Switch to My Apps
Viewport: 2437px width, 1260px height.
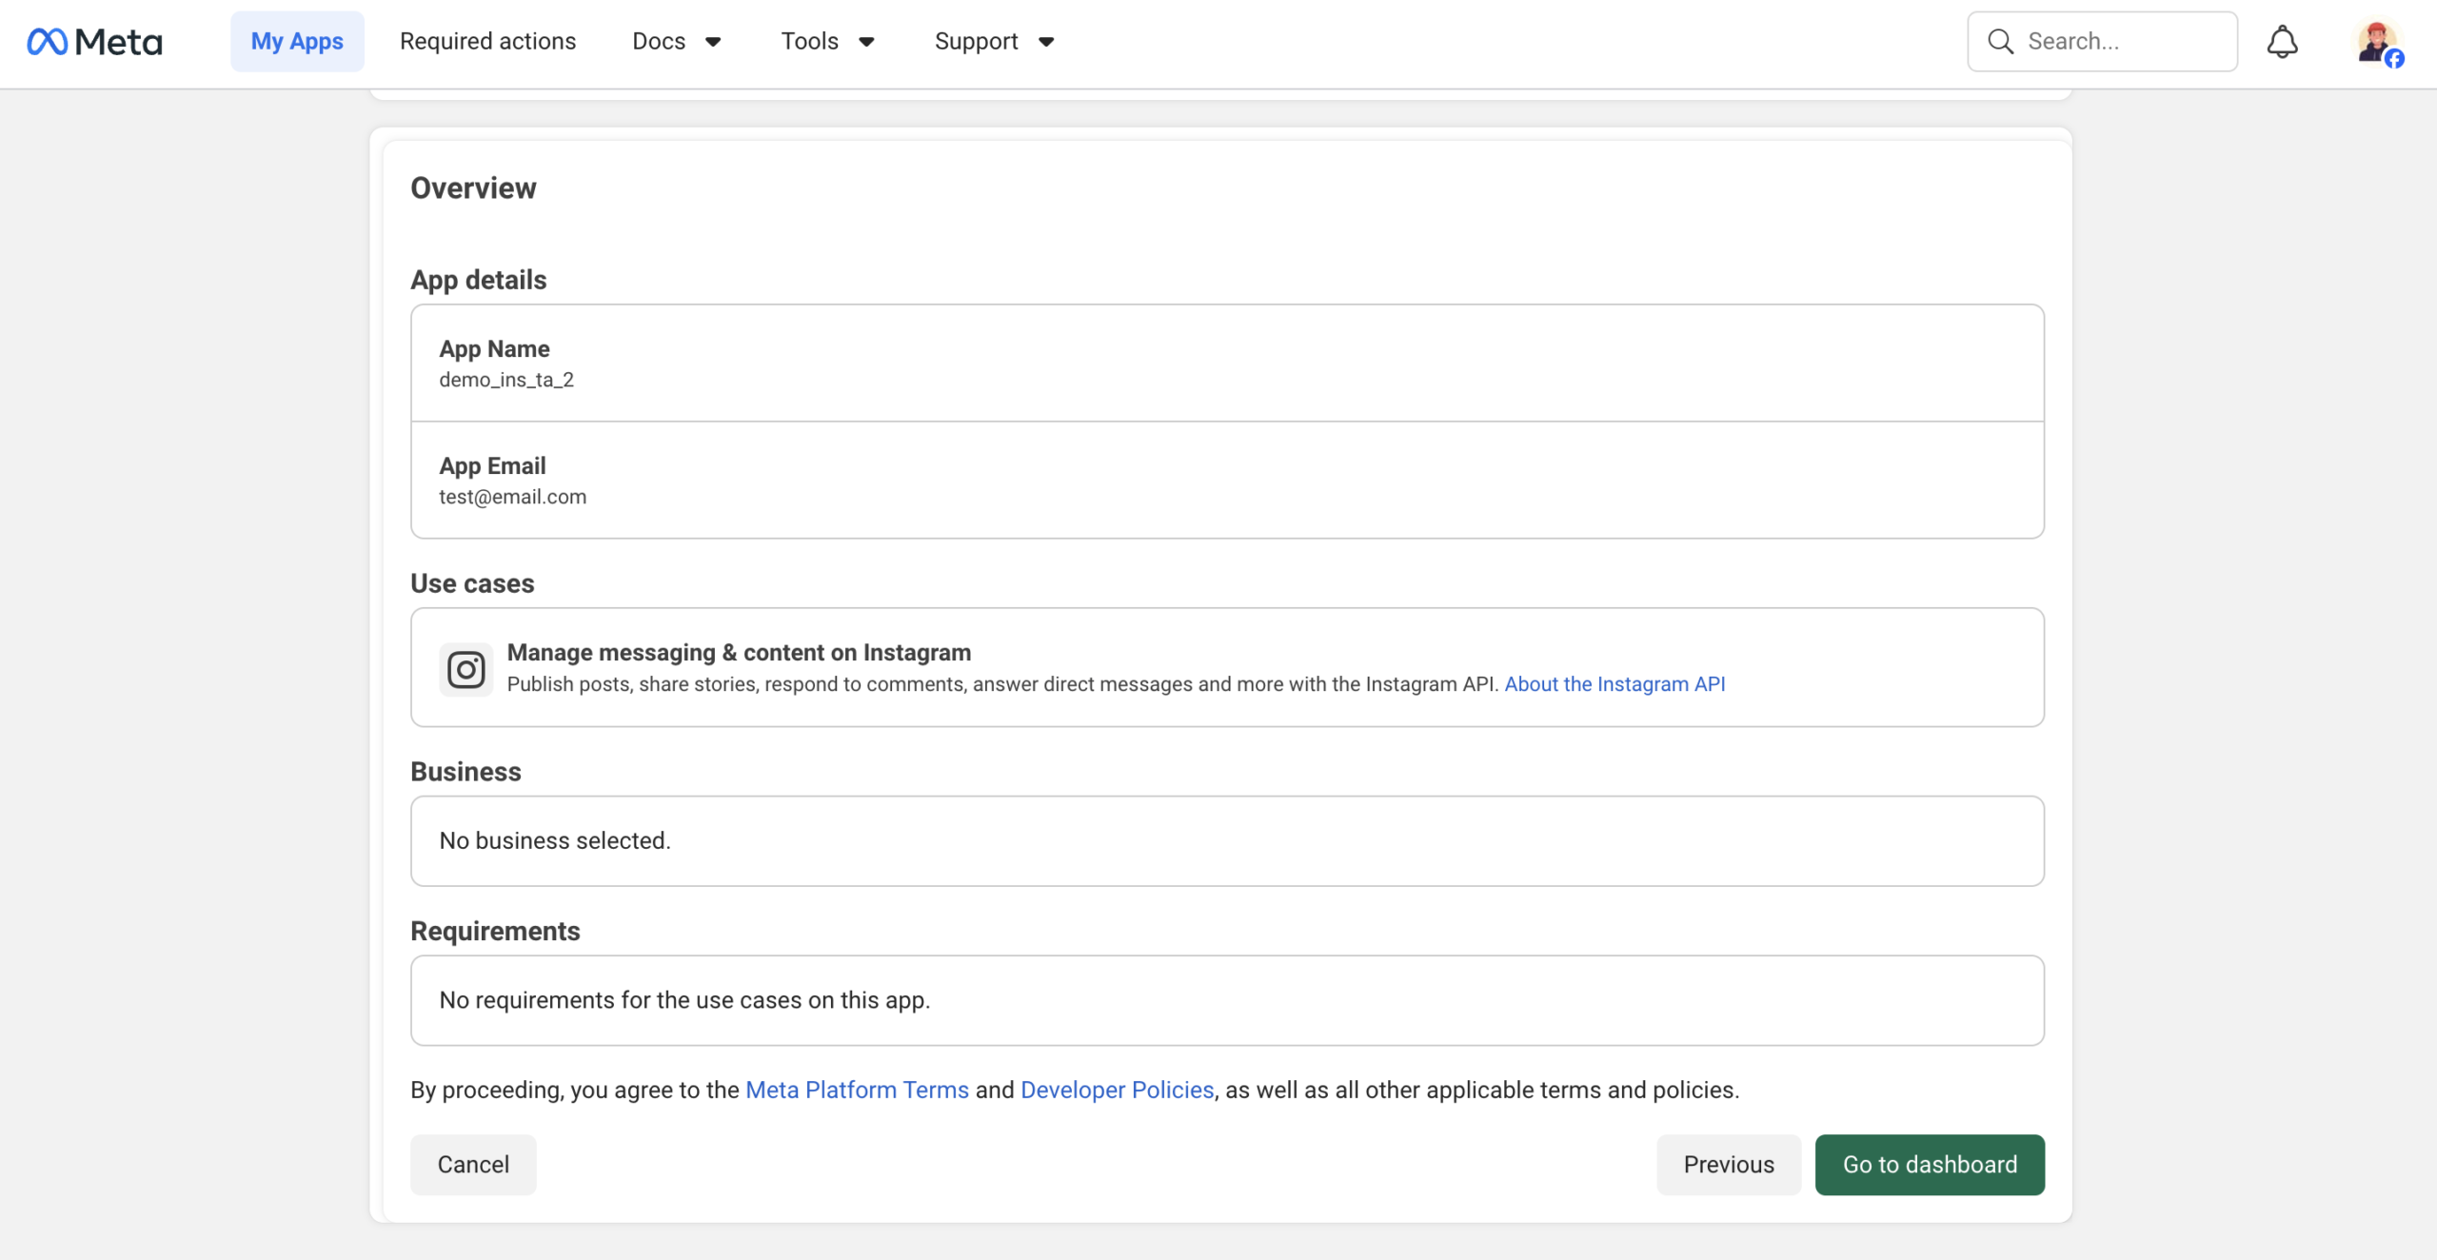click(x=296, y=41)
